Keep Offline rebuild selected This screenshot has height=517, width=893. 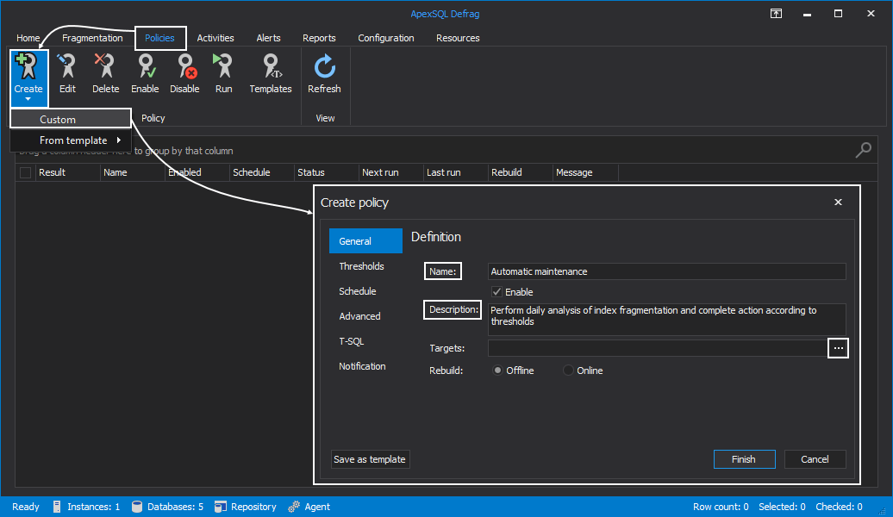click(x=500, y=370)
